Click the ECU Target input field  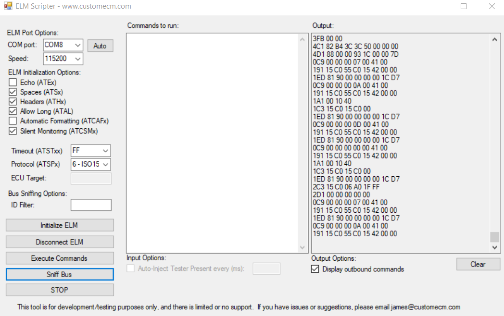pyautogui.click(x=91, y=179)
